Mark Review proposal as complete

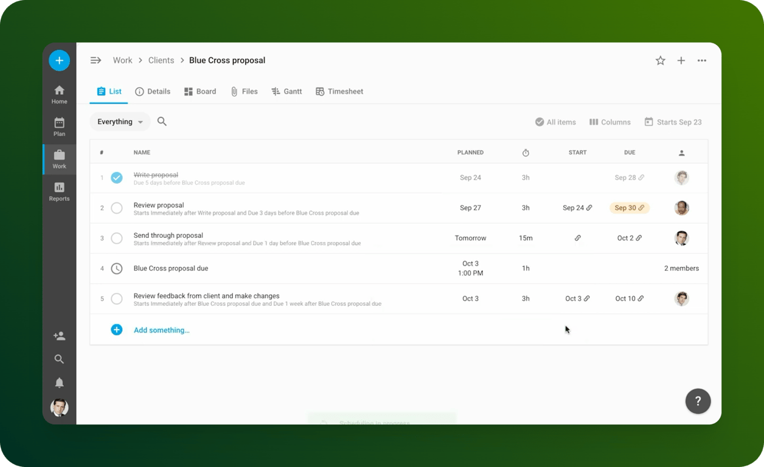tap(117, 208)
